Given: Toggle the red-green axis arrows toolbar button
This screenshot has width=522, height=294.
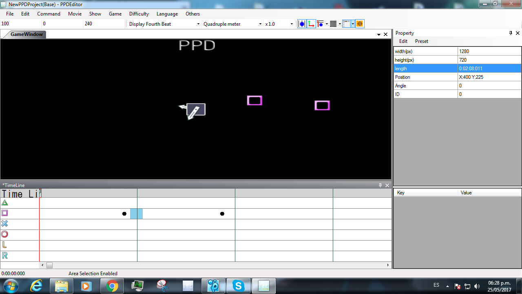Looking at the screenshot, I should point(311,24).
